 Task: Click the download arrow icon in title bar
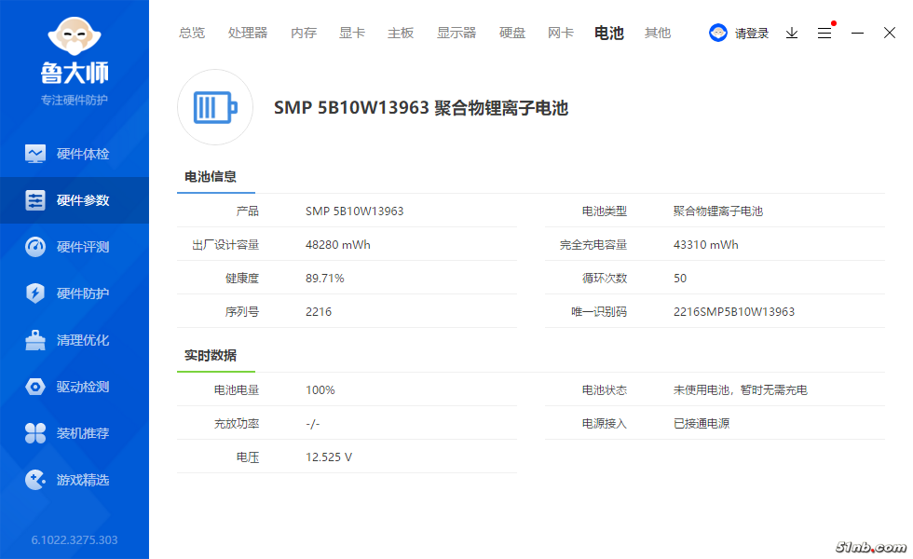792,33
